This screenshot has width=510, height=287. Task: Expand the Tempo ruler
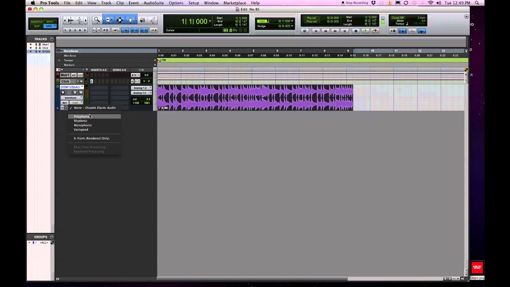coord(59,60)
